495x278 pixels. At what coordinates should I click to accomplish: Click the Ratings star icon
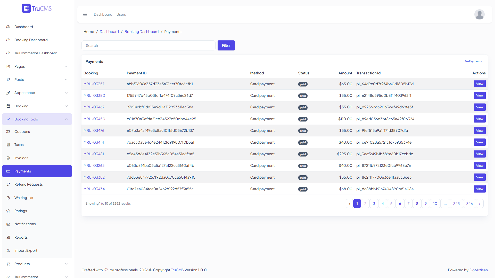(x=8, y=211)
